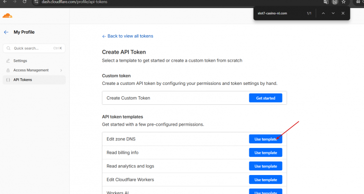This screenshot has width=364, height=194.
Task: Jump to next find result arrow
Action: pyautogui.click(x=333, y=13)
